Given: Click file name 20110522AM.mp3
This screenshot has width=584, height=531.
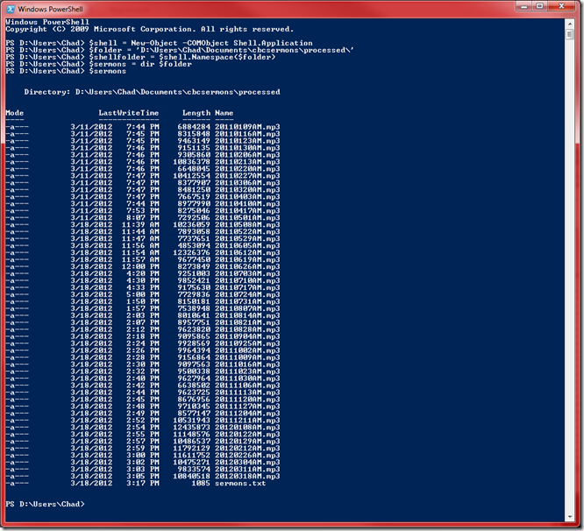Looking at the screenshot, I should pos(247,231).
